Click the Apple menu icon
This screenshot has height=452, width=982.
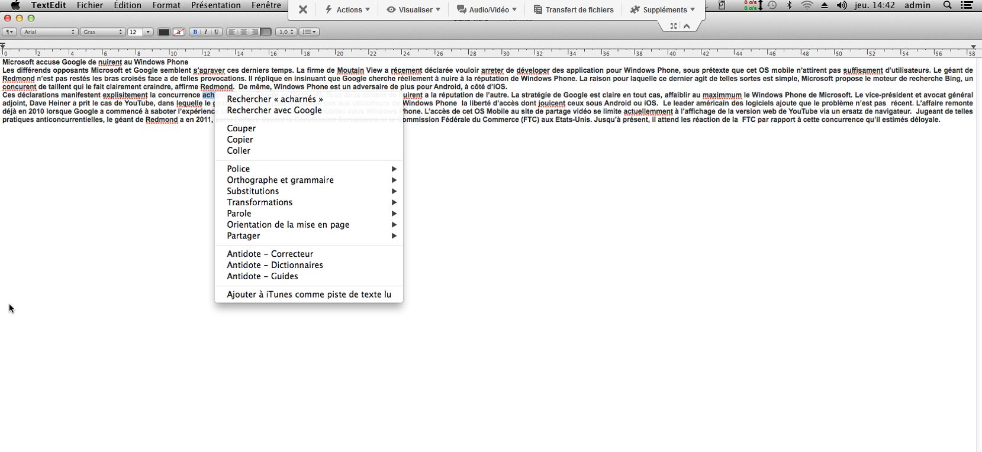[16, 5]
